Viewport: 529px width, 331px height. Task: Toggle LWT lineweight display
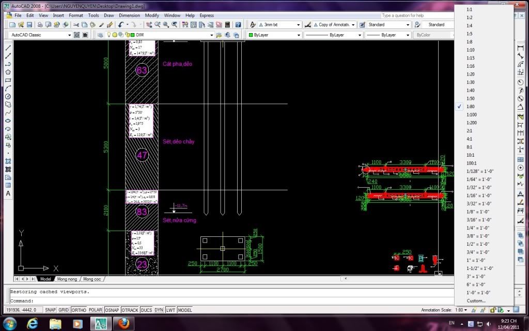tap(170, 310)
